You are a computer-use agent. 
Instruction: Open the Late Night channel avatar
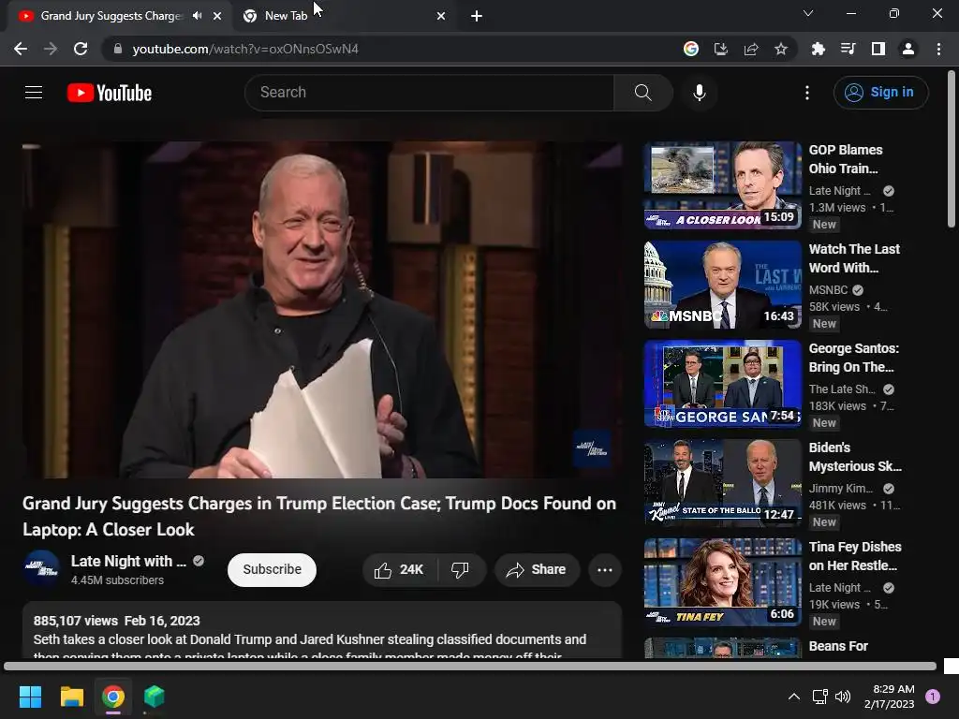pos(41,568)
